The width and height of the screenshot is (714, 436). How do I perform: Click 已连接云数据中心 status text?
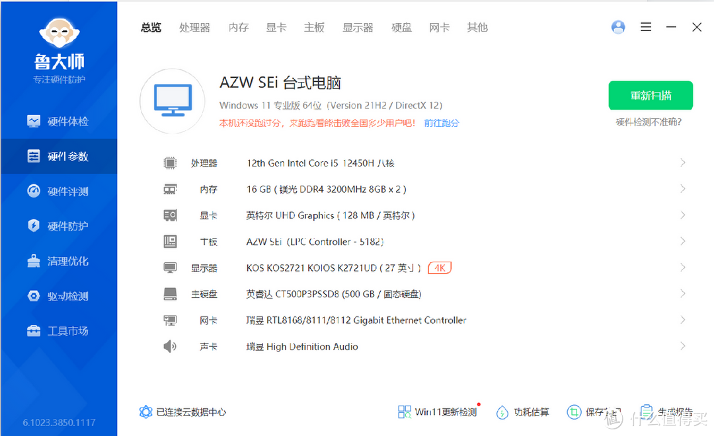point(191,412)
